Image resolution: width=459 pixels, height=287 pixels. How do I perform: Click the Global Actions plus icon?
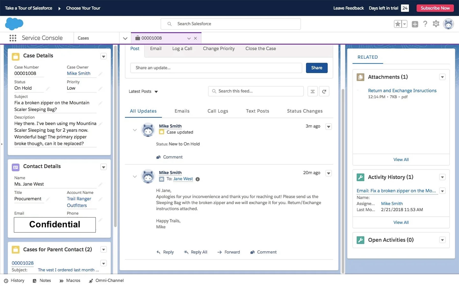click(x=415, y=24)
